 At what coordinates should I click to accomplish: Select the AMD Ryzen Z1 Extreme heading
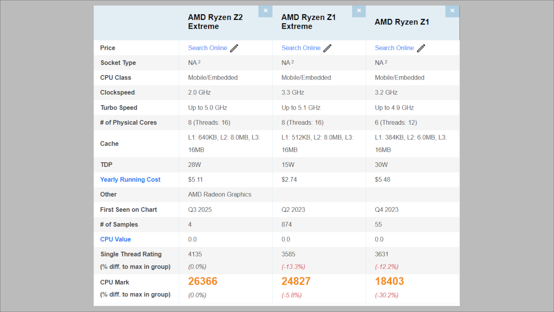click(308, 22)
